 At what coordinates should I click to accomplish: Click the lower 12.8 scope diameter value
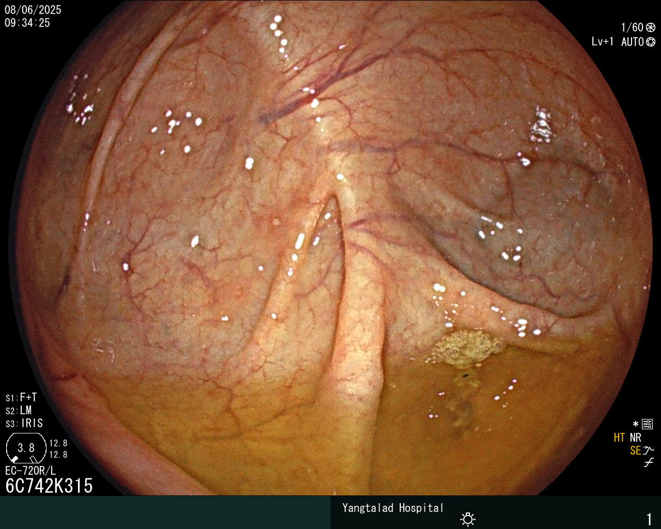point(58,455)
